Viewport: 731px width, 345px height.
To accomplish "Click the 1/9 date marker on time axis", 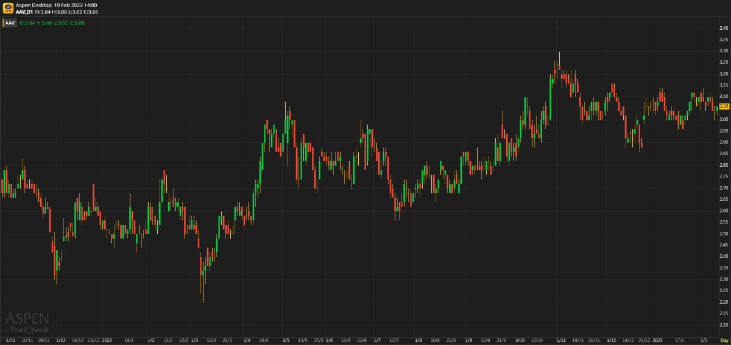I will pos(468,340).
